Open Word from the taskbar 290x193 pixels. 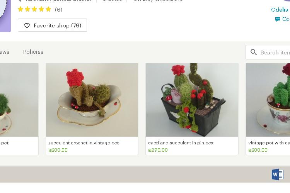[277, 174]
